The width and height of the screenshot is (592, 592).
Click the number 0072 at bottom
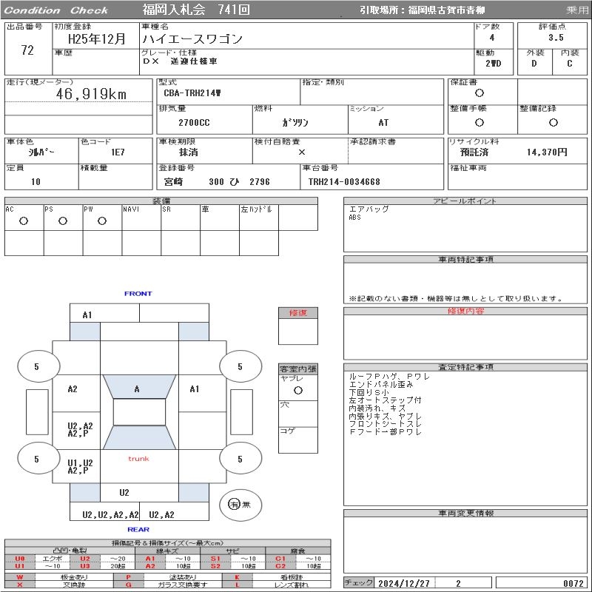point(573,583)
